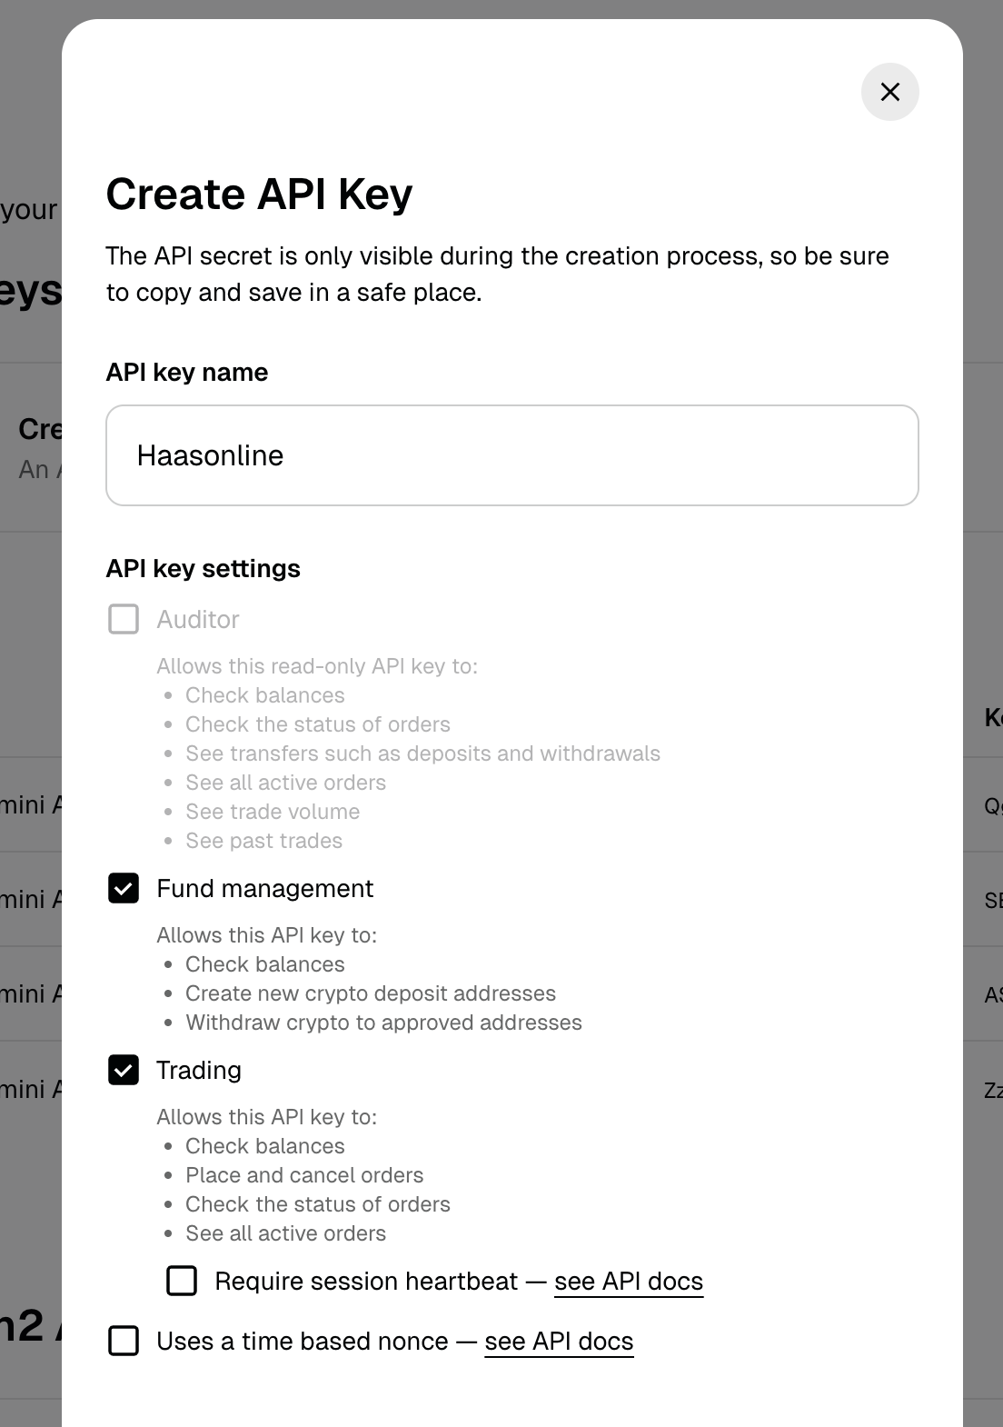Click the API key name input field
This screenshot has width=1003, height=1427.
[511, 455]
